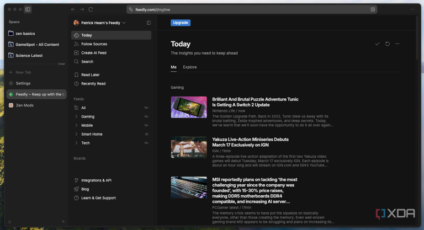Open the browser overflow menu at top right
Viewport: 424px width, 230px height.
(412, 9)
